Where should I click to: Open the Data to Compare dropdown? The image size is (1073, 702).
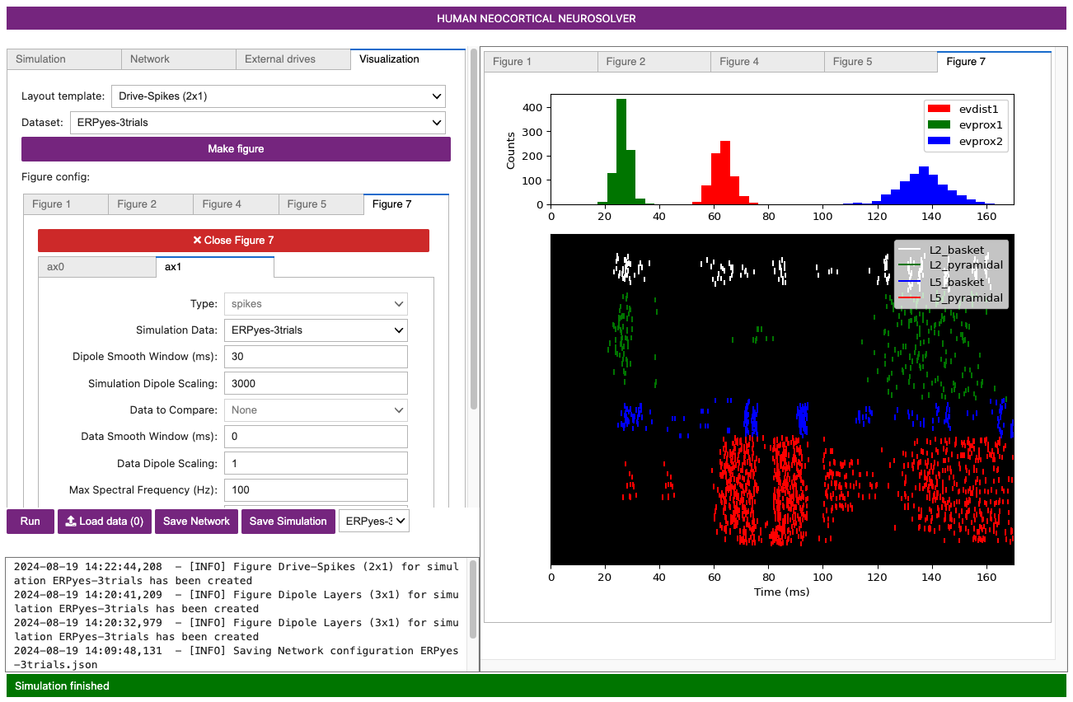[316, 410]
